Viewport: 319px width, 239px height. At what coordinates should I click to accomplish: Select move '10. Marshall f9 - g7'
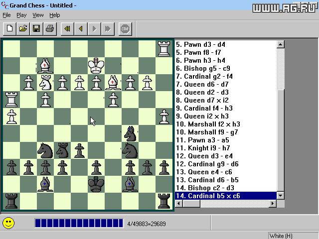pyautogui.click(x=226, y=132)
